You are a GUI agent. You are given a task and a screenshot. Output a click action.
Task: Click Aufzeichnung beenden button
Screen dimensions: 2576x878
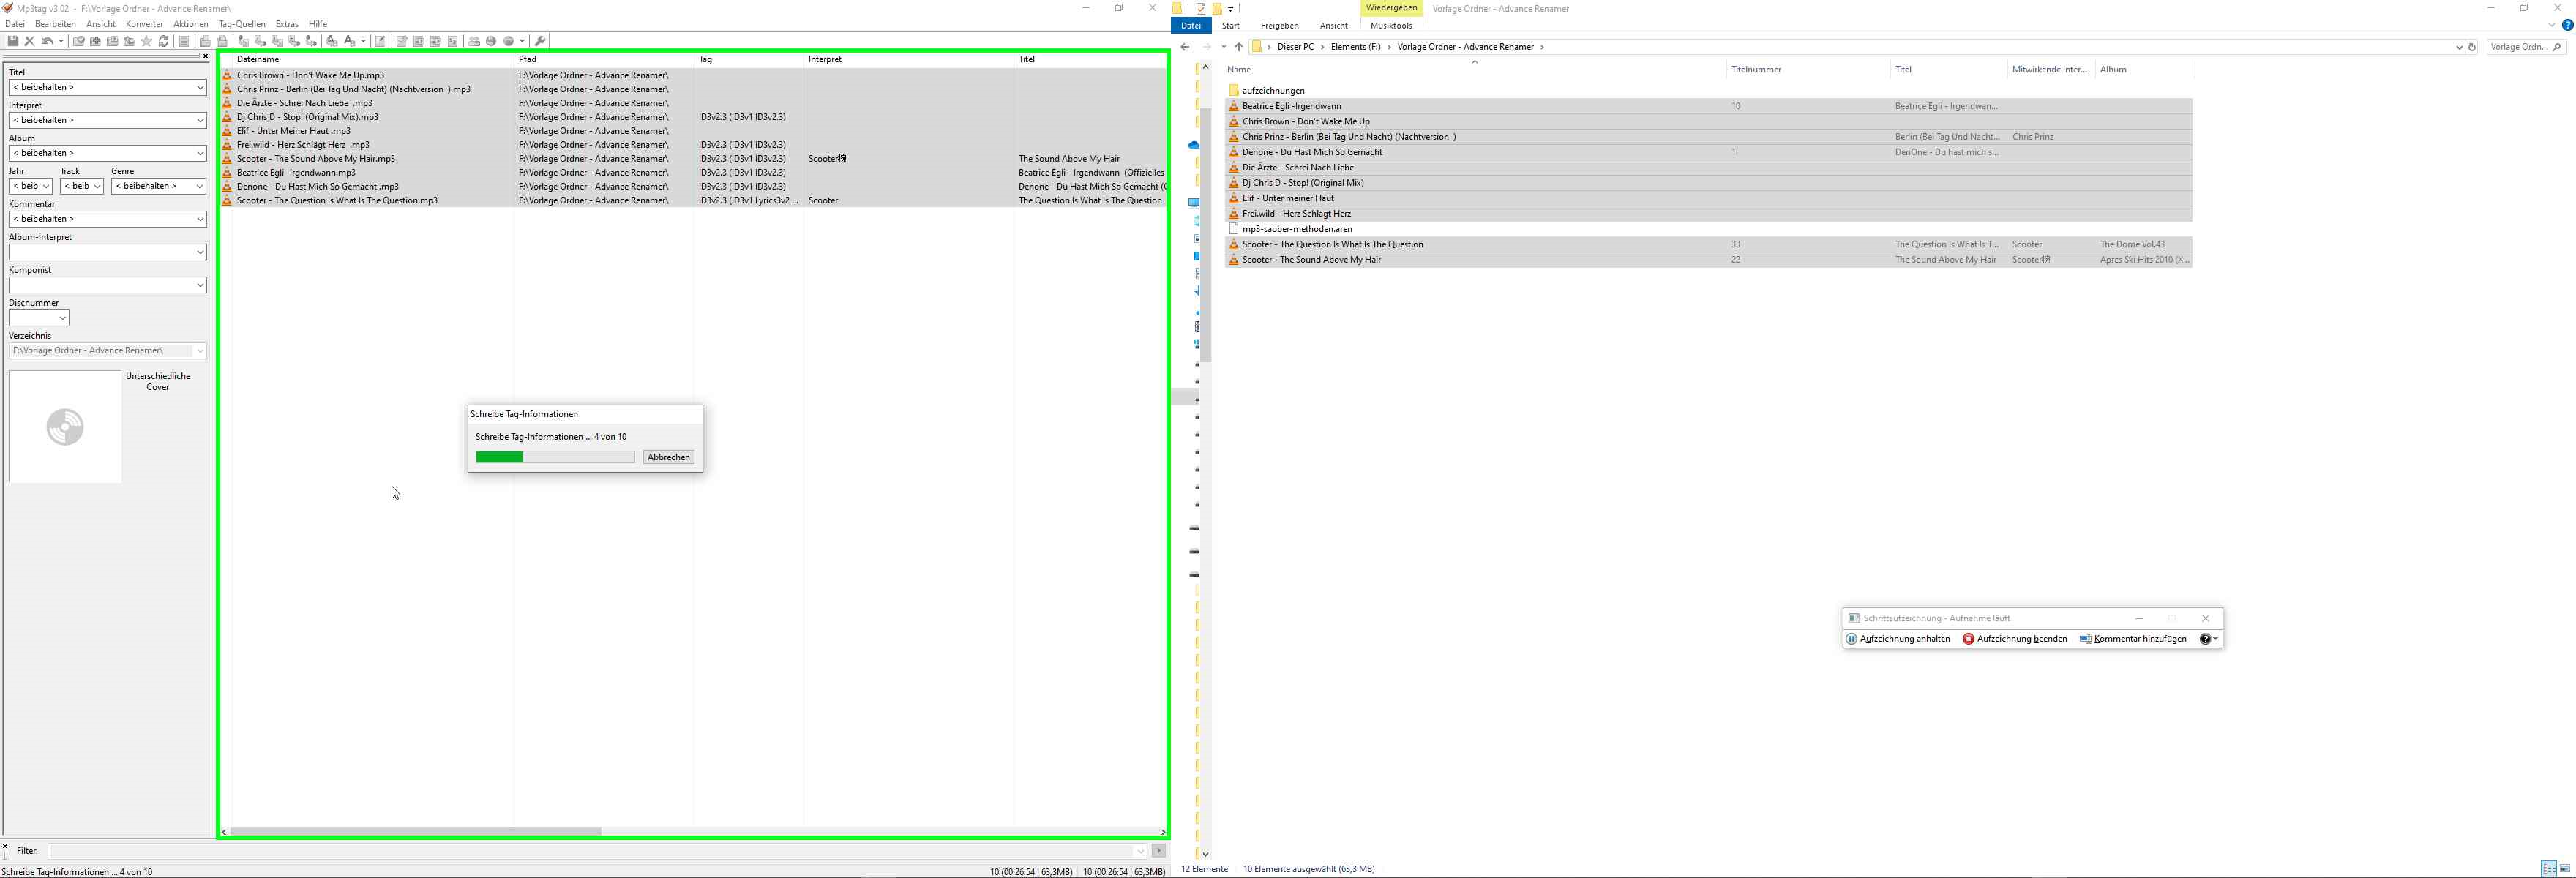(x=2015, y=639)
